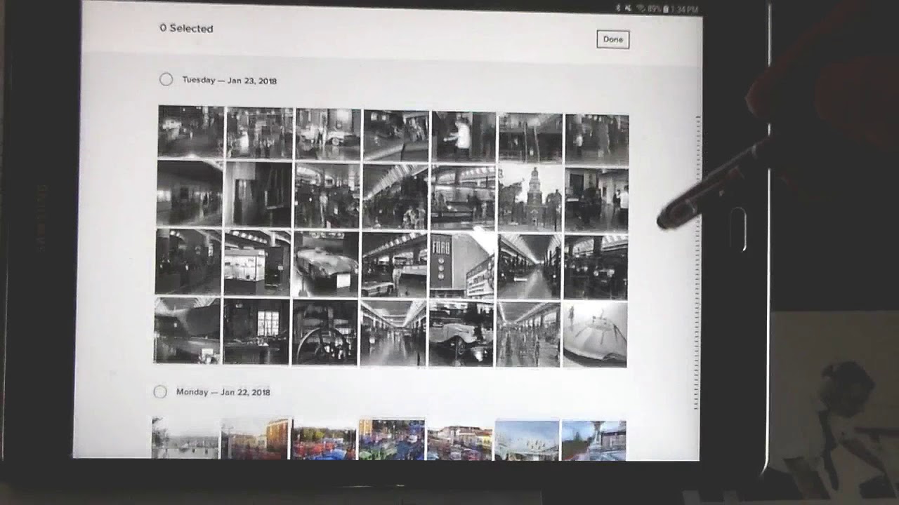The width and height of the screenshot is (899, 505).
Task: Select first photo in Tuesday Jan 23 group
Action: coord(191,132)
